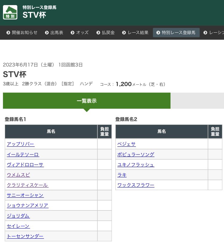Image resolution: width=224 pixels, height=244 pixels.
Task: Open horse link ショウナンアメリア
Action: (x=28, y=206)
